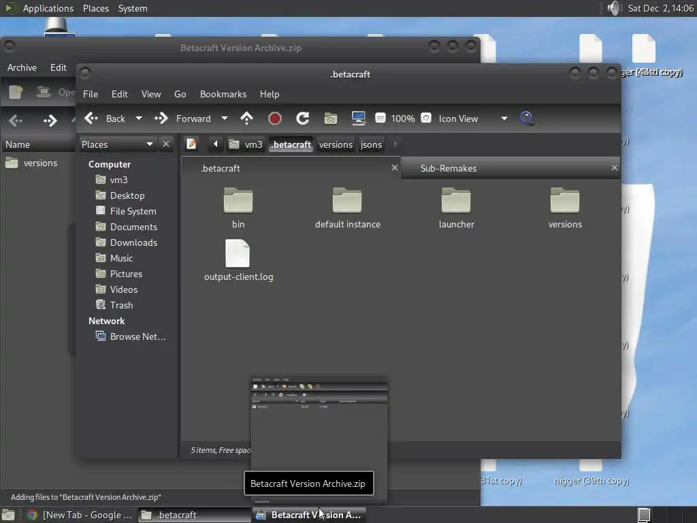Go up to parent folder

(x=246, y=118)
